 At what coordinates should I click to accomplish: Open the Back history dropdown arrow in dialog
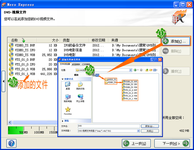point(138,70)
